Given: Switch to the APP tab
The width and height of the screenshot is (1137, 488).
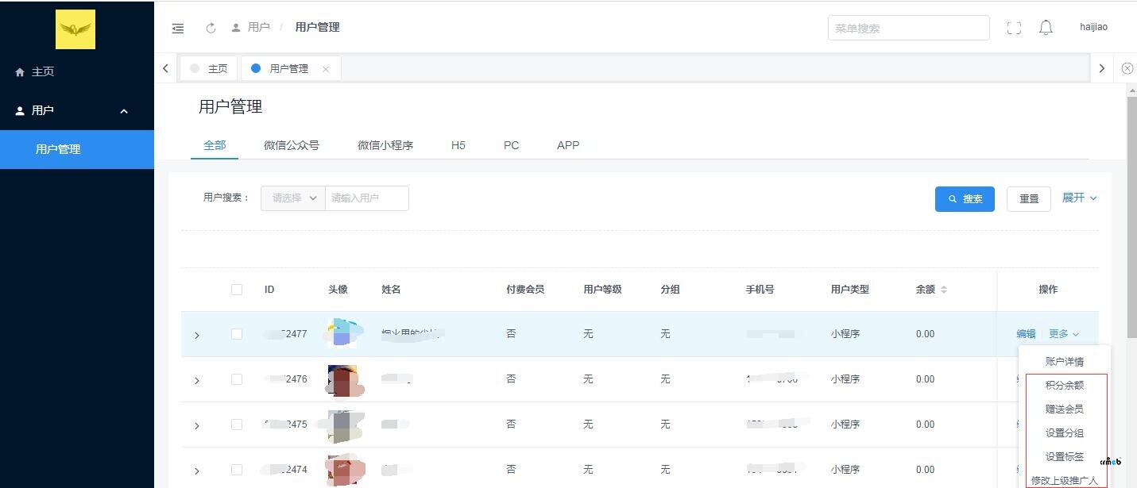Looking at the screenshot, I should tap(568, 145).
